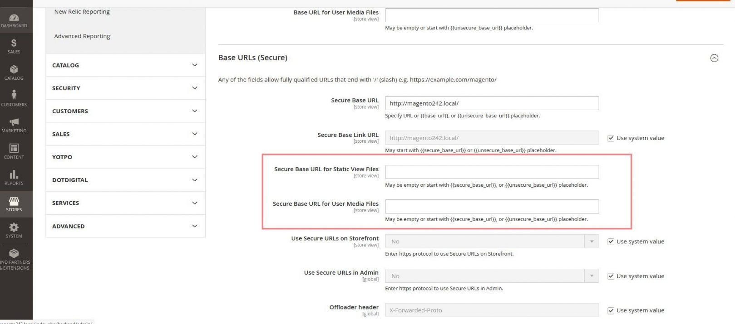Open the Catalog cube icon menu
735x324 pixels.
[14, 72]
